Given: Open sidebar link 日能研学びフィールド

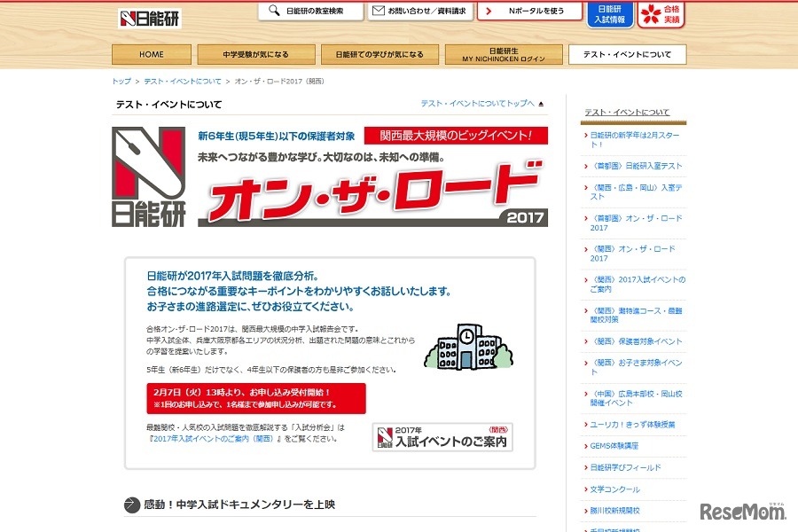Looking at the screenshot, I should click(x=625, y=467).
